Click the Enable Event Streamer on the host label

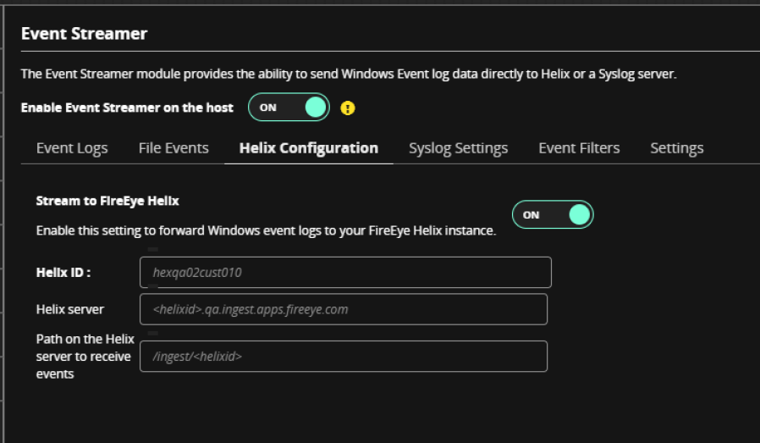127,108
